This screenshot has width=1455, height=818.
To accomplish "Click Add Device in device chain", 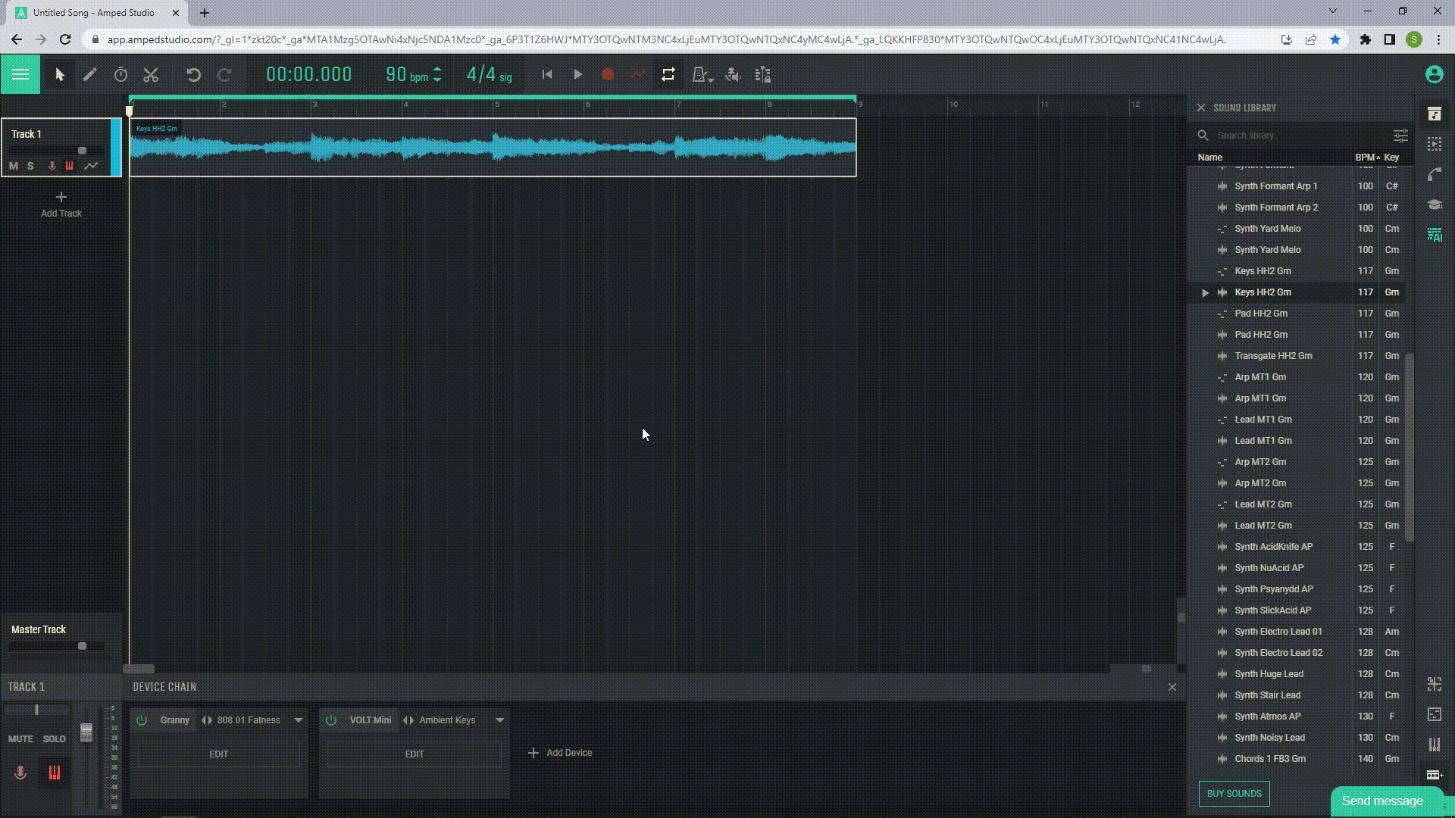I will pyautogui.click(x=560, y=753).
